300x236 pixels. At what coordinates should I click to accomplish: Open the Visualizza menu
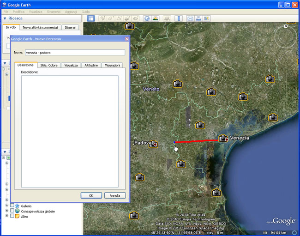36,12
